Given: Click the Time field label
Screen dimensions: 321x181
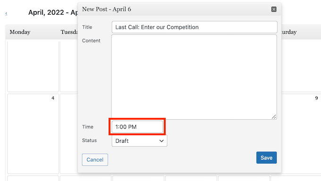Looking at the screenshot, I should tap(88, 127).
